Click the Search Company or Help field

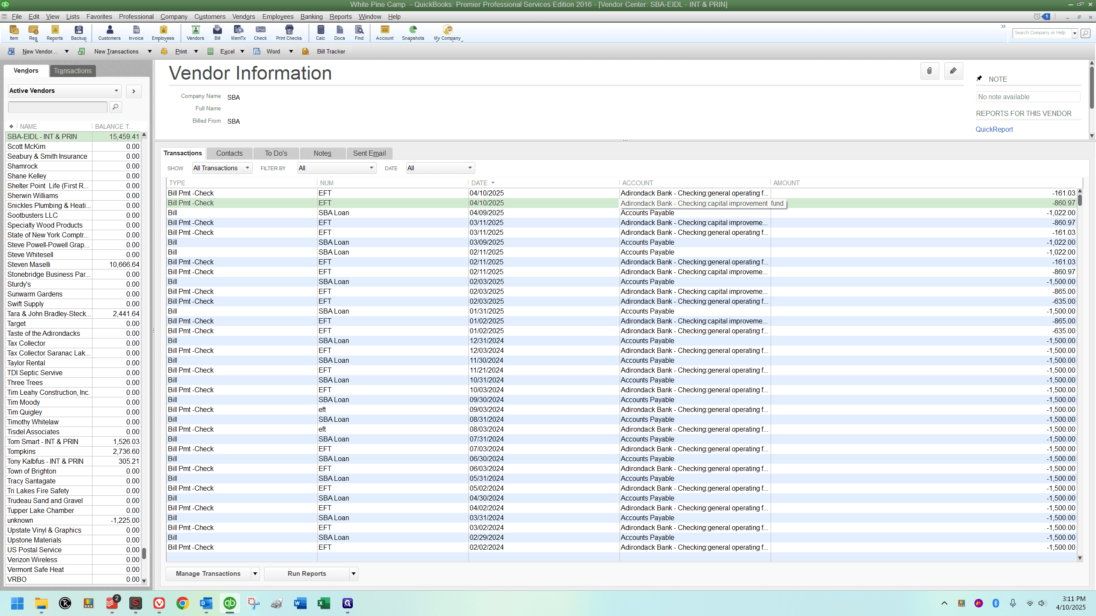pyautogui.click(x=1041, y=33)
